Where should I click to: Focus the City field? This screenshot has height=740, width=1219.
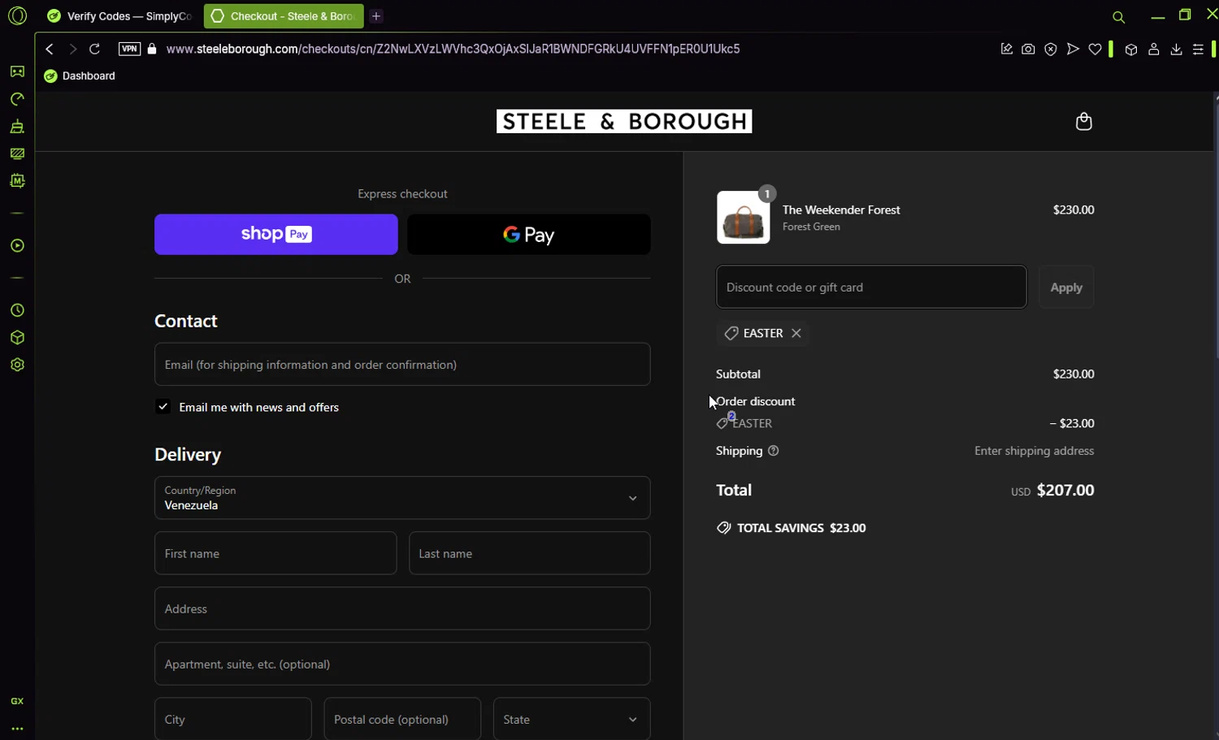[233, 719]
